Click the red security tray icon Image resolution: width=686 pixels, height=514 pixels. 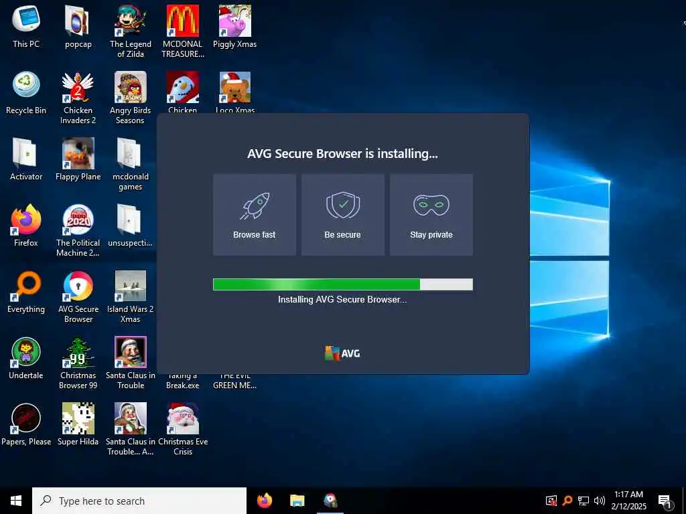coord(551,501)
